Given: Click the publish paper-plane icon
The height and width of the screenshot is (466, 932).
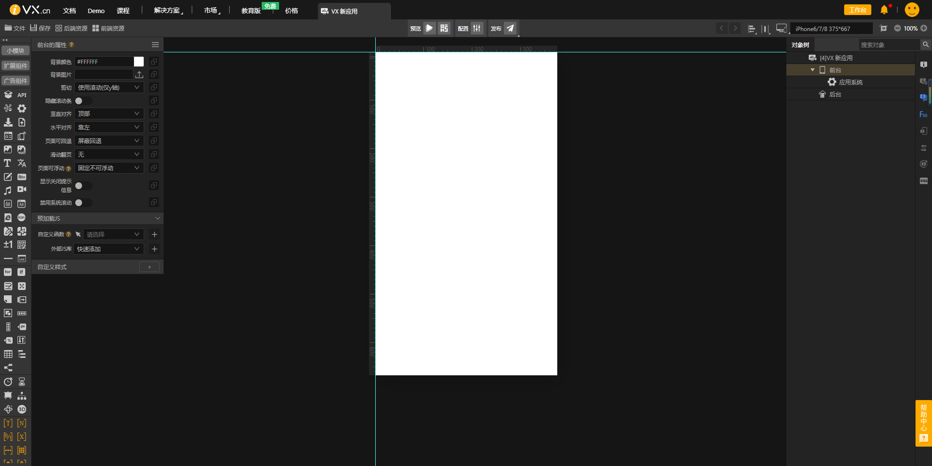Looking at the screenshot, I should click(510, 28).
